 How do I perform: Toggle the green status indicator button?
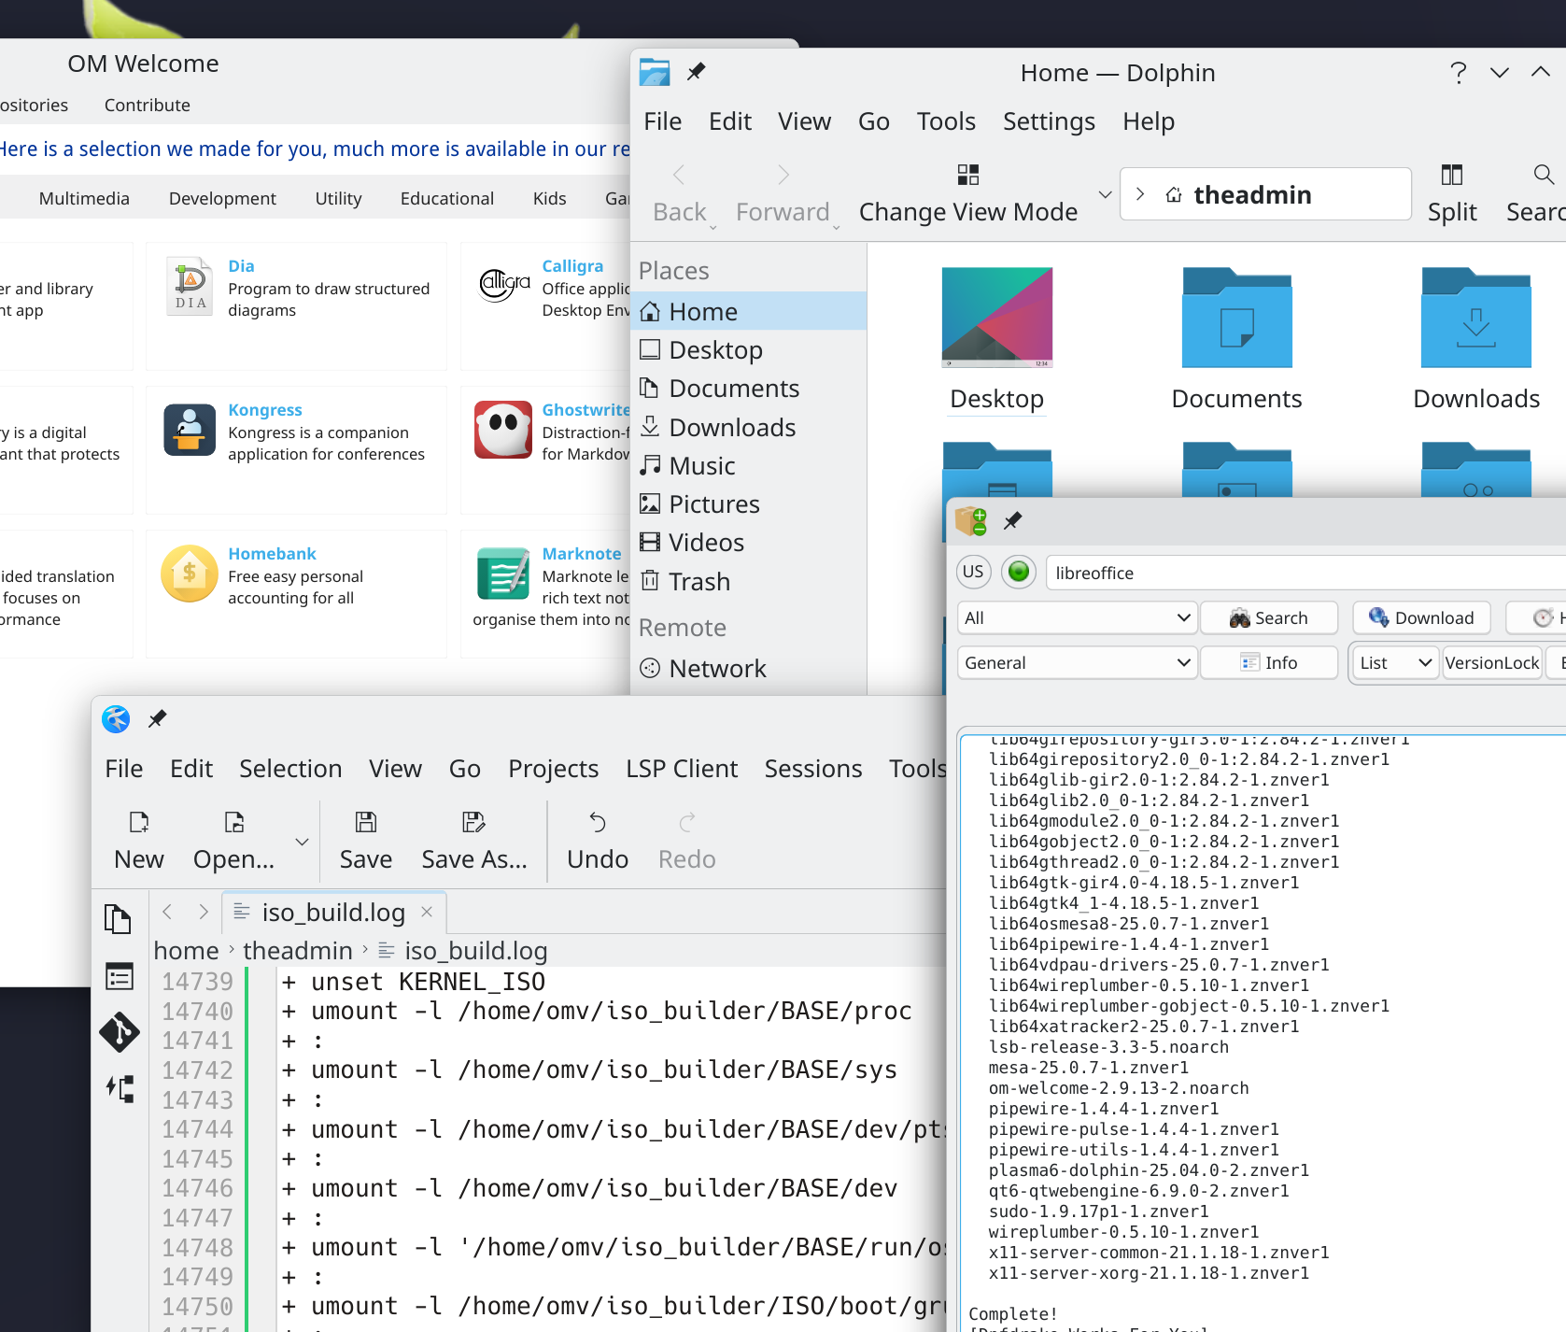[1019, 572]
